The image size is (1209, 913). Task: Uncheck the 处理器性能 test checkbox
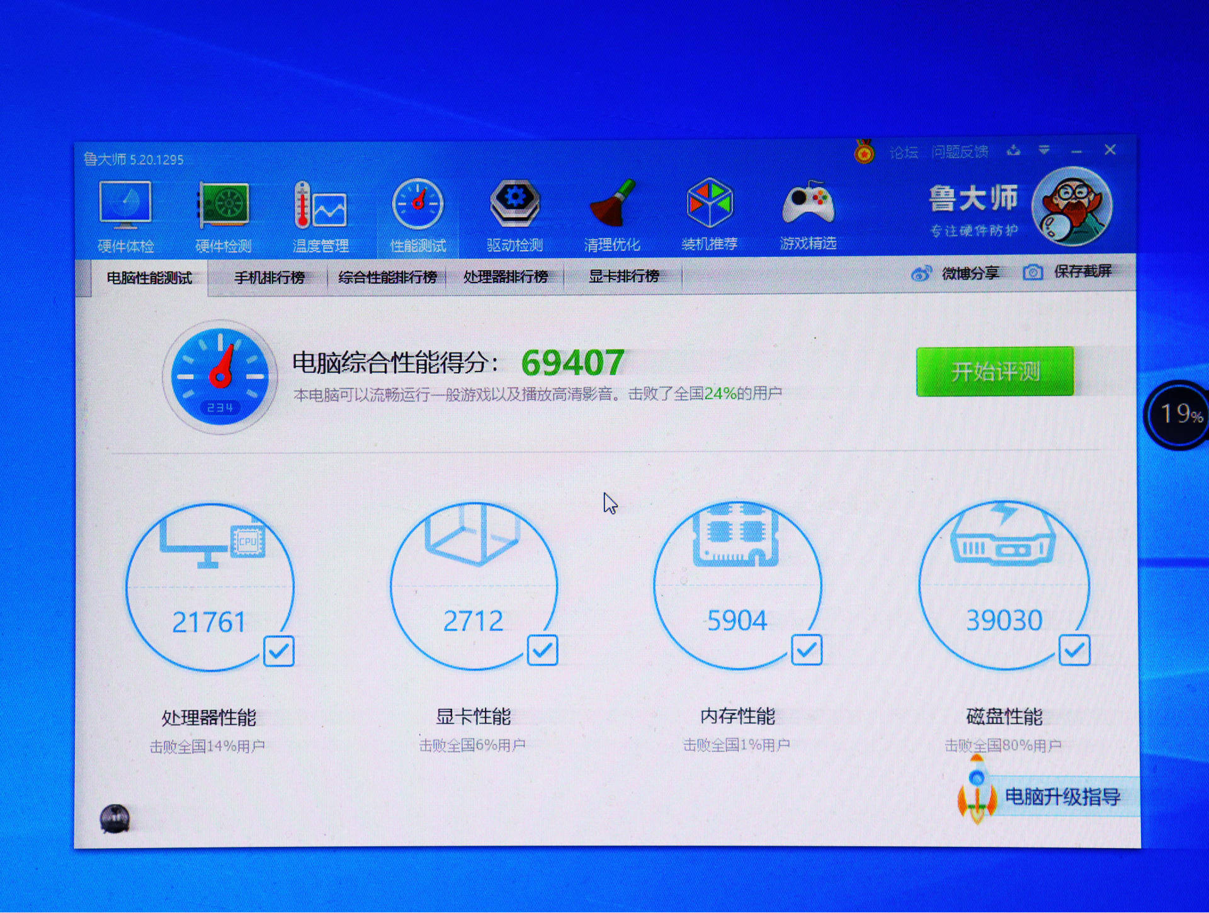click(279, 650)
